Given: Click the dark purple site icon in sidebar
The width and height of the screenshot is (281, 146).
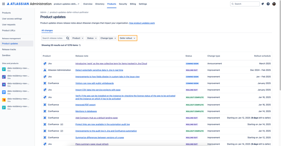Looking at the screenshot, I should [x=4, y=84].
